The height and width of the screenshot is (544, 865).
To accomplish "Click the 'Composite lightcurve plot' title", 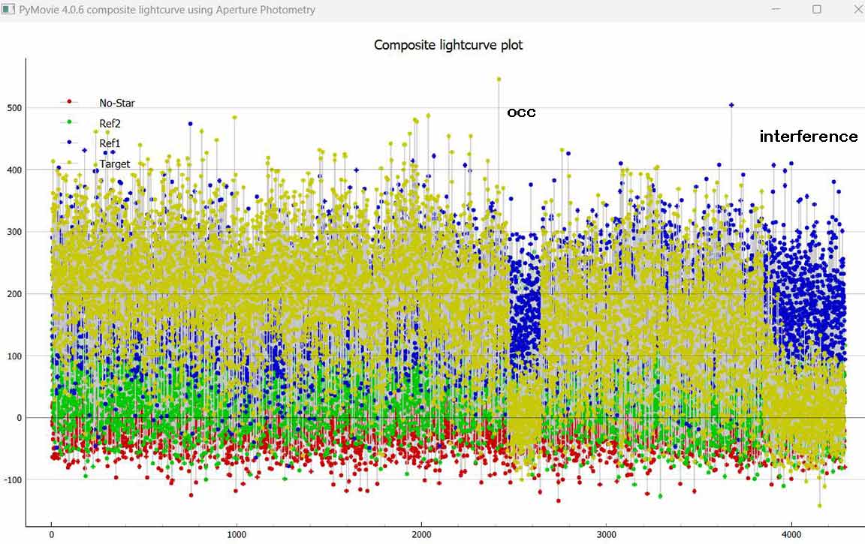I will click(x=448, y=45).
